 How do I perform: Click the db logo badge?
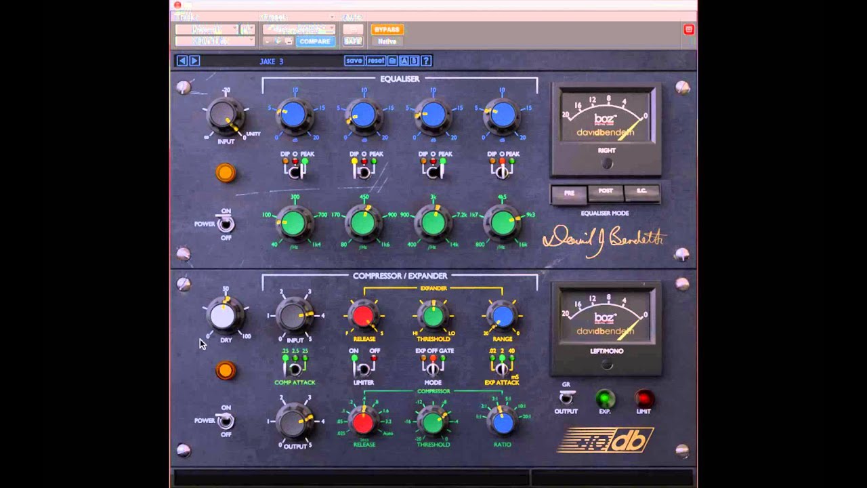pos(606,440)
